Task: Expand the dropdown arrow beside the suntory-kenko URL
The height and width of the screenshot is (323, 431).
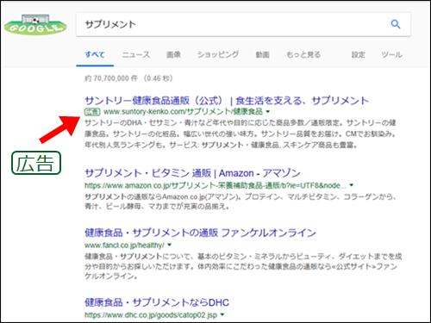Action: (x=268, y=111)
